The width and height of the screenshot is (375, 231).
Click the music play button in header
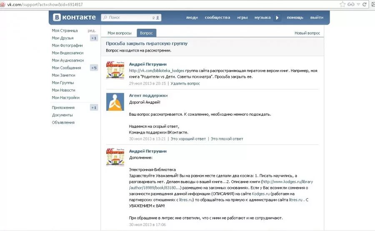(277, 17)
